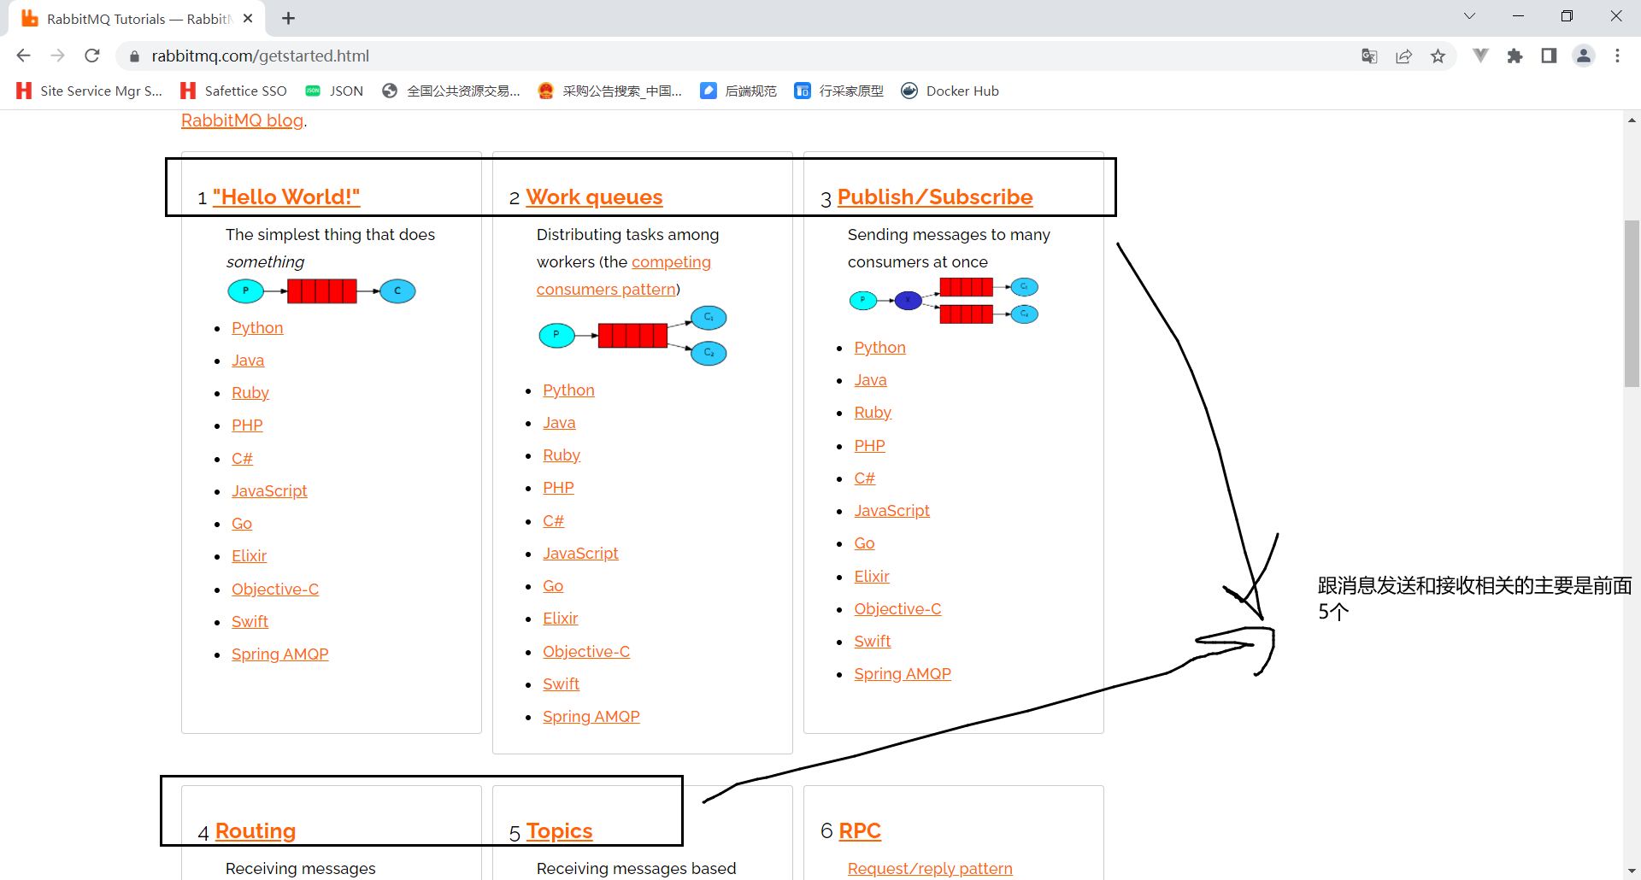Share this page via the share icon
The image size is (1641, 880).
coord(1403,56)
